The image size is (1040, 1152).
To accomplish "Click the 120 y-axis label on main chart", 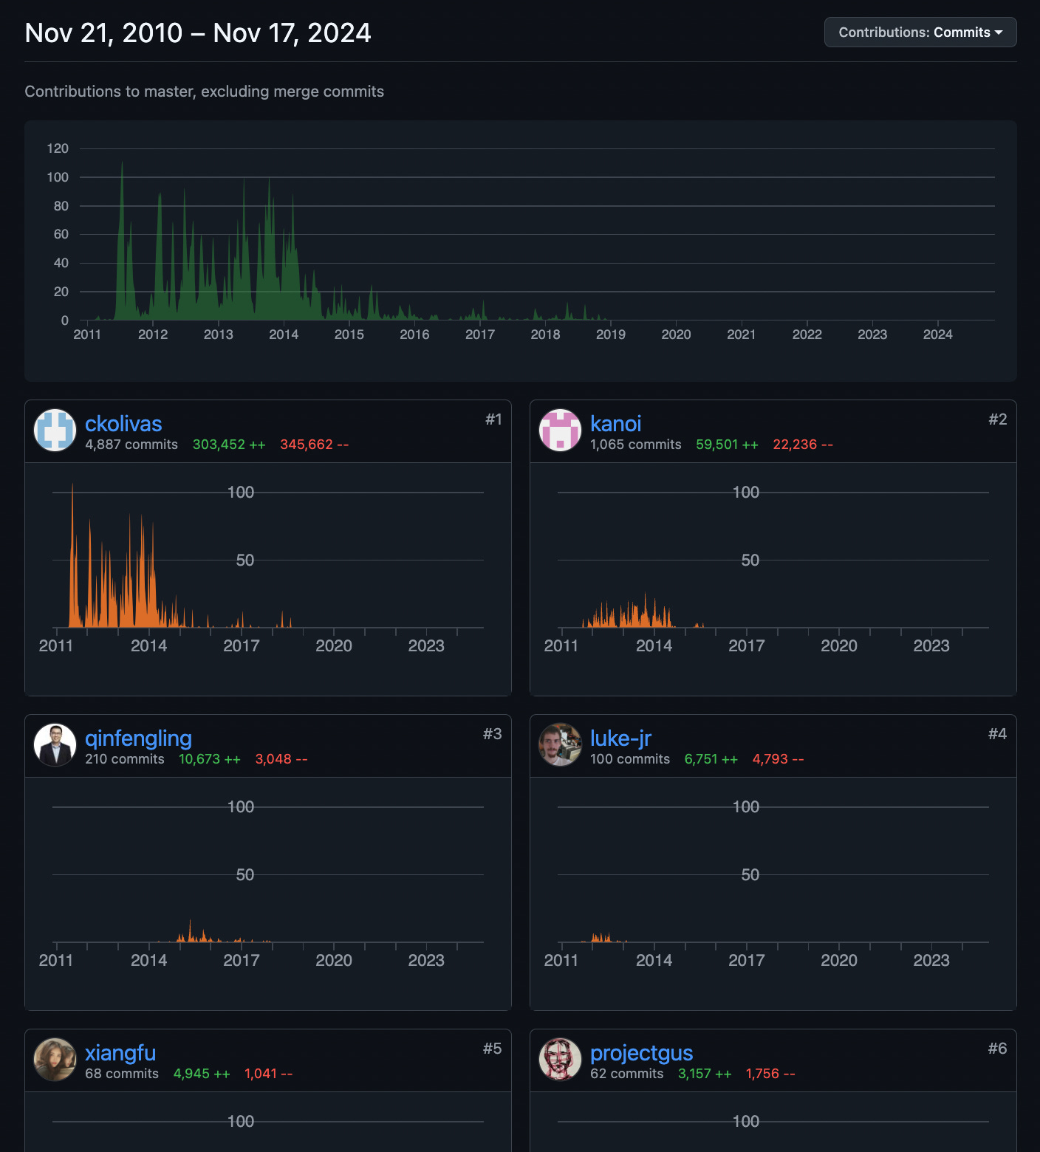I will point(58,148).
